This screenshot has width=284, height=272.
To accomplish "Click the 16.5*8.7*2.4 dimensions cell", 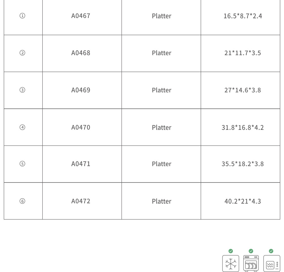I will tap(243, 16).
